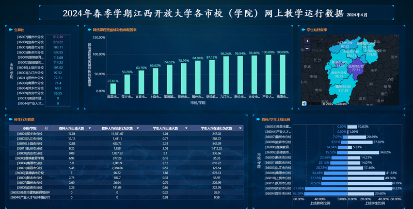Select the 66.62% bar for 上饶市
Screen dimensions: 413x209
[x=156, y=81]
